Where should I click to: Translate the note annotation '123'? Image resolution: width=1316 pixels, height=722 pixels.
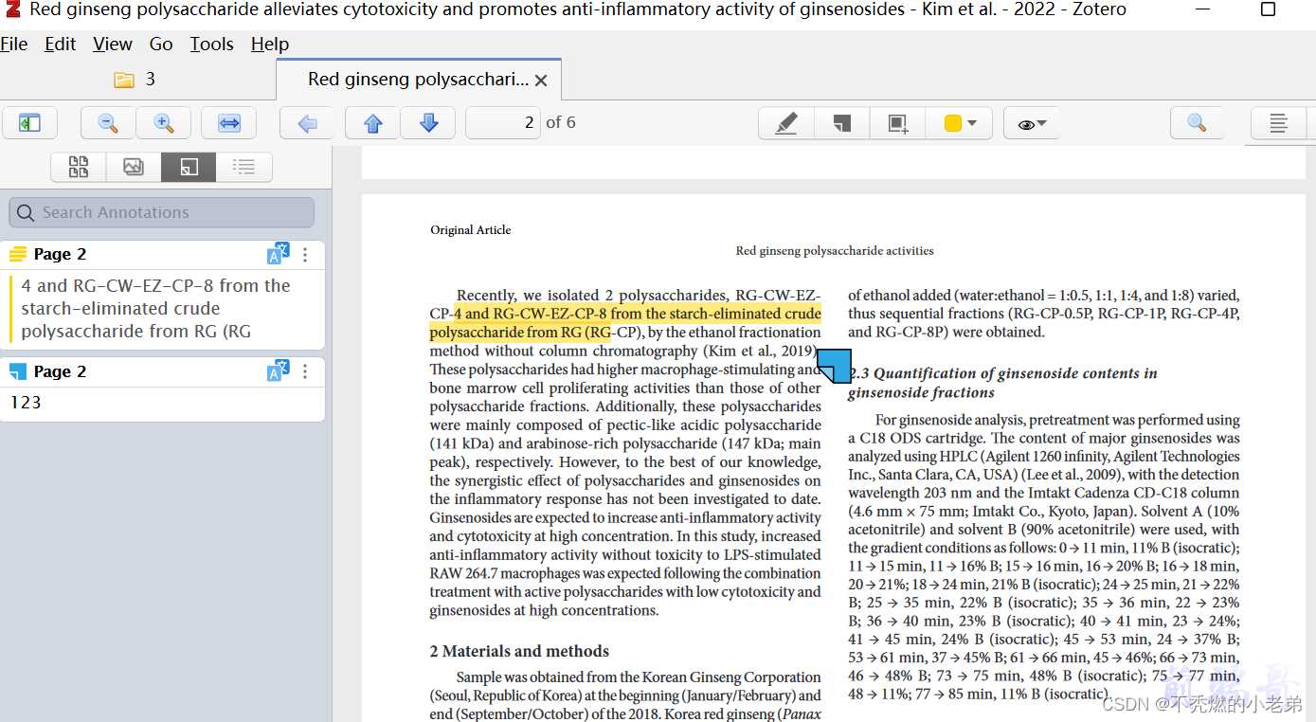click(x=278, y=371)
